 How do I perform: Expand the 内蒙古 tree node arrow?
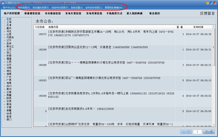[x=4, y=38]
